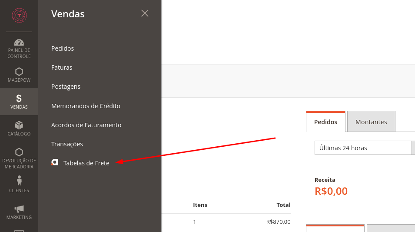Click the store logo icon

pos(19,15)
